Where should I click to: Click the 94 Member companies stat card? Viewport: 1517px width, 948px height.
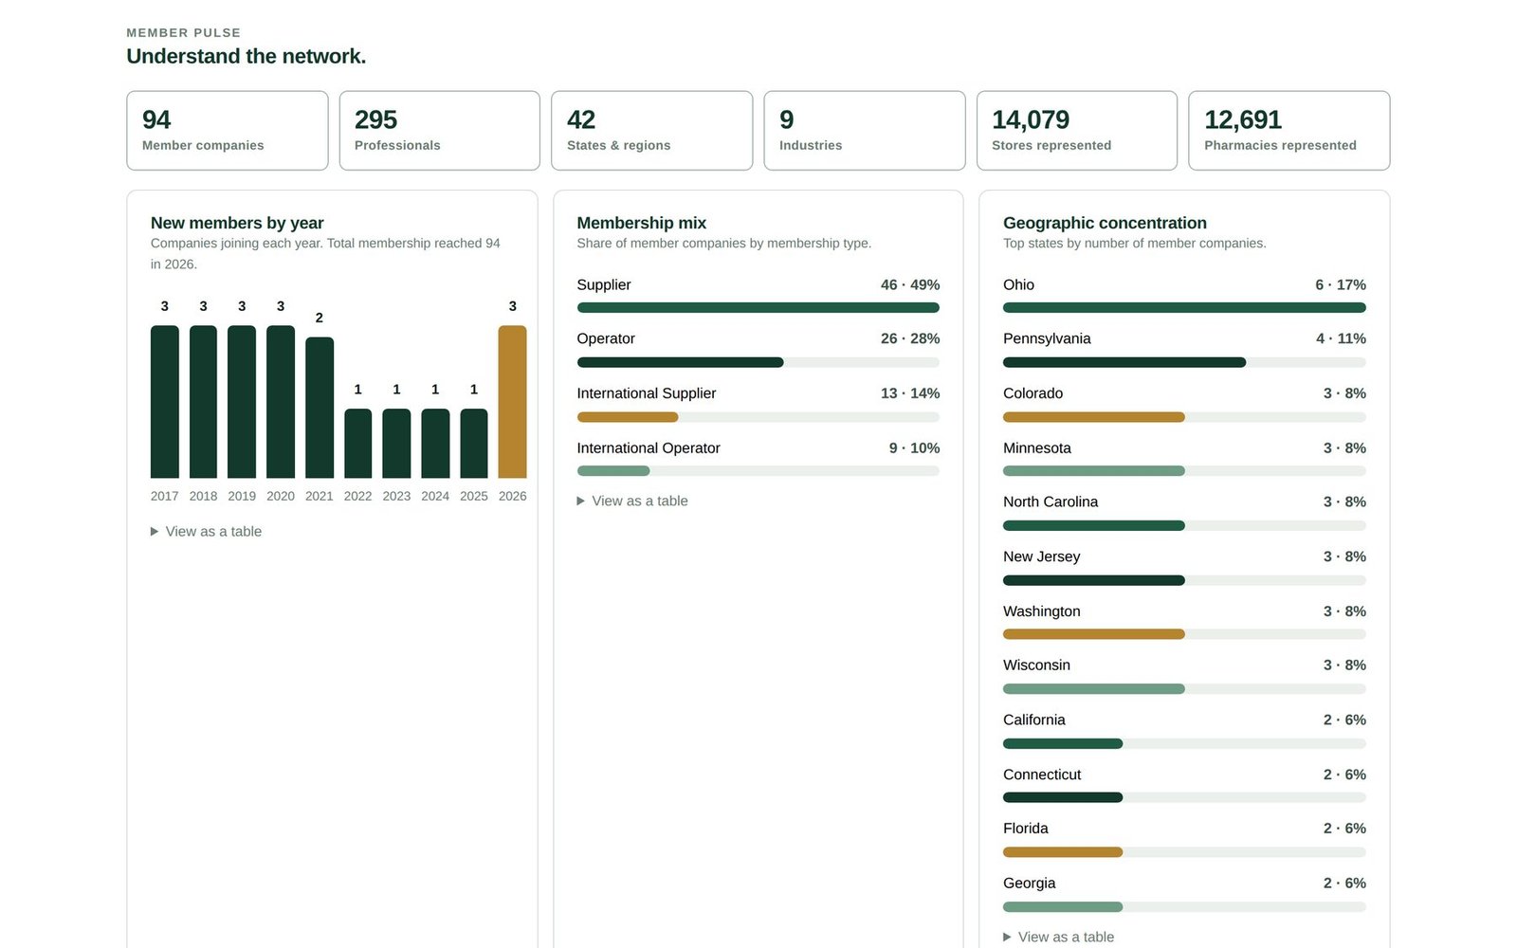point(228,131)
